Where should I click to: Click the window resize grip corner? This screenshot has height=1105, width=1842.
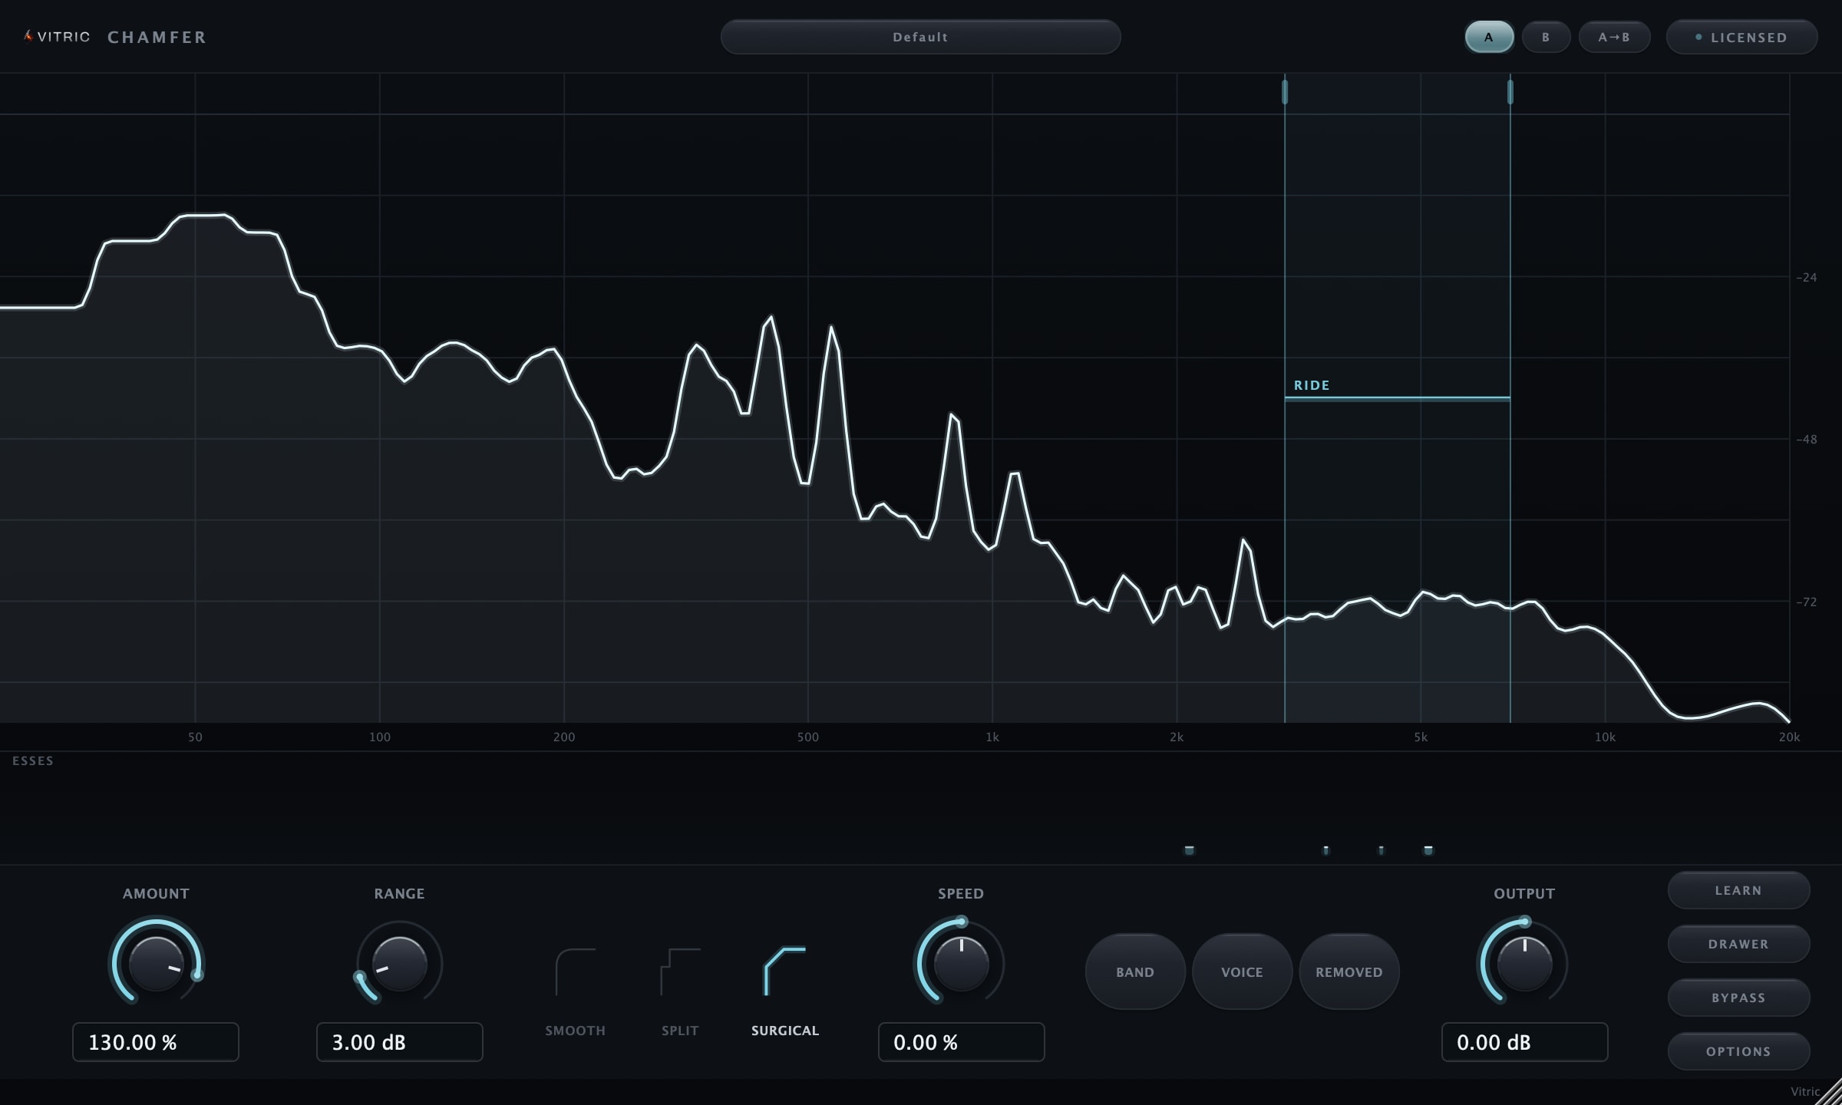click(1830, 1093)
